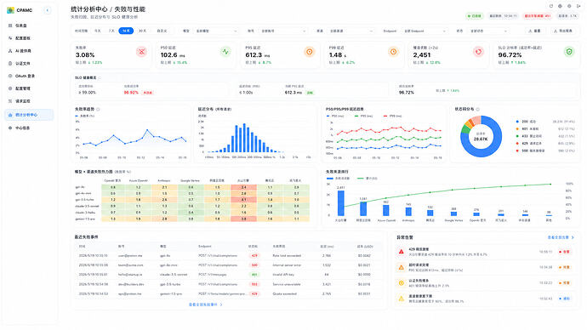Click the orange triangle icon of second alert
Image resolution: width=587 pixels, height=330 pixels.
tap(402, 267)
